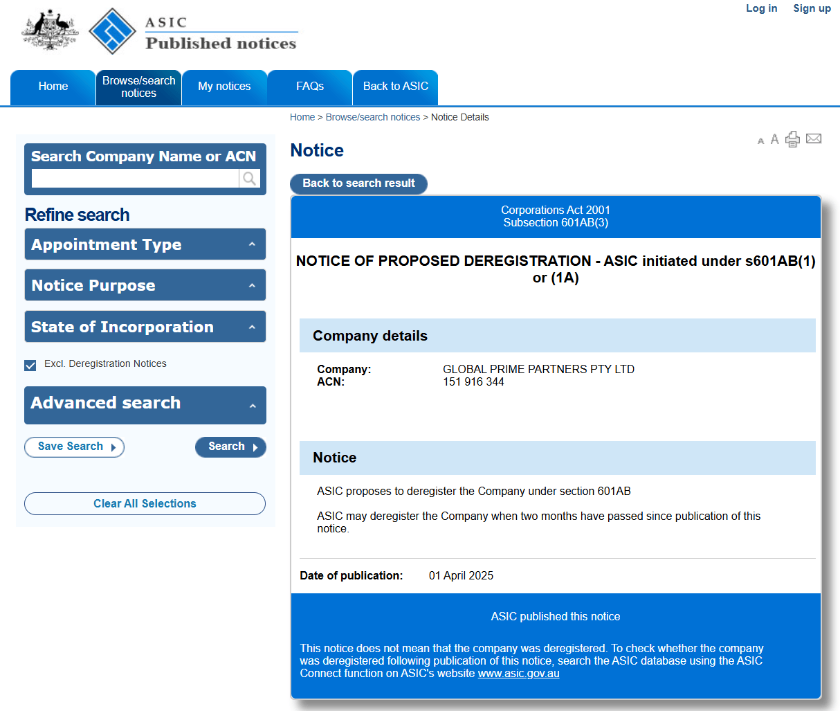Viewport: 840px width, 711px height.
Task: Open the FAQs tab
Action: pos(310,87)
